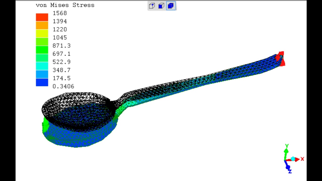Image resolution: width=322 pixels, height=181 pixels.
Task: Click the blue Z axis arrow
Action: (288, 166)
